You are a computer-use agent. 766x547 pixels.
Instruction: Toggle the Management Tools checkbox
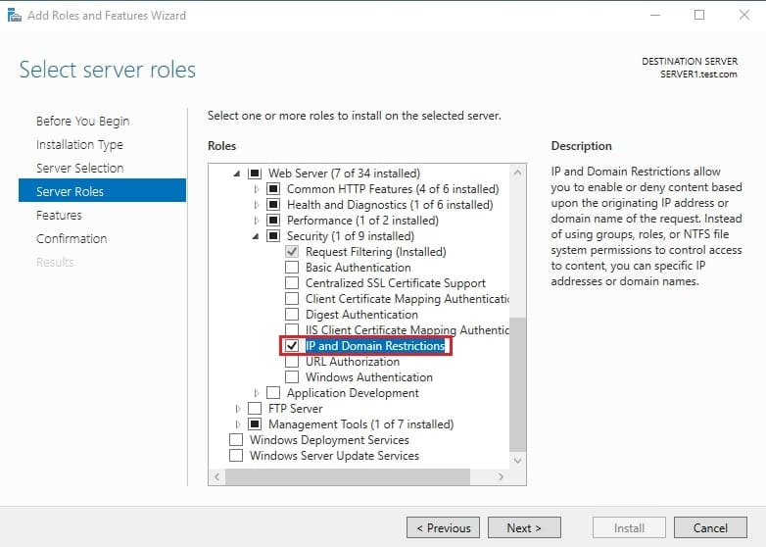[x=255, y=423]
